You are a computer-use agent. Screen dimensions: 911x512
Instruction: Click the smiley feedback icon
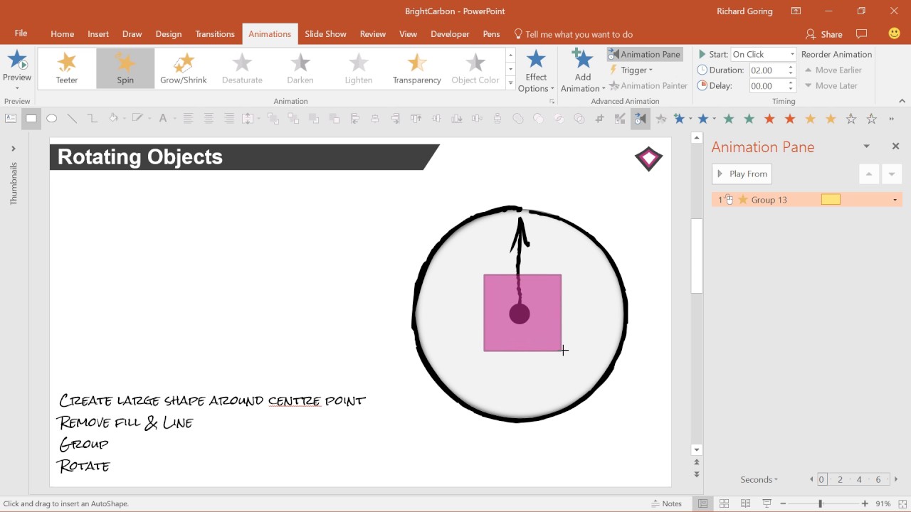pyautogui.click(x=895, y=33)
